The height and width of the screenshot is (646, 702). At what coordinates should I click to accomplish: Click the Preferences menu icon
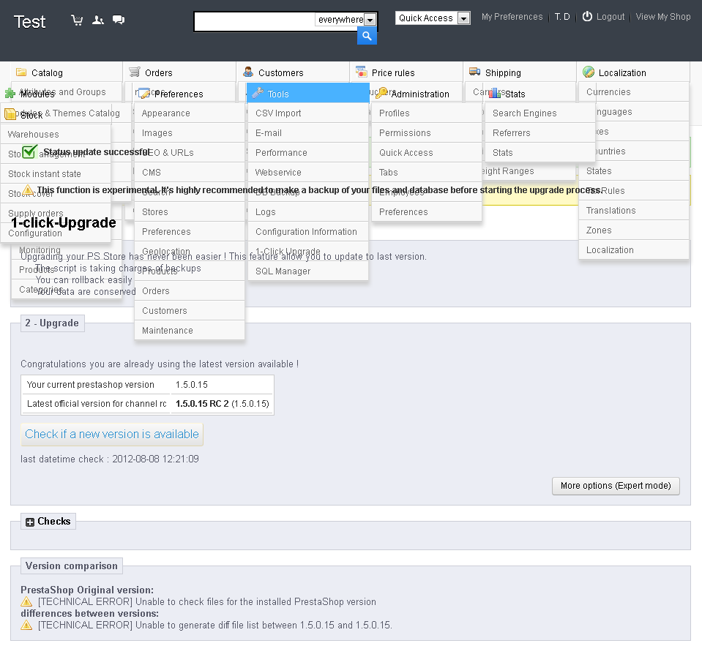[x=144, y=94]
